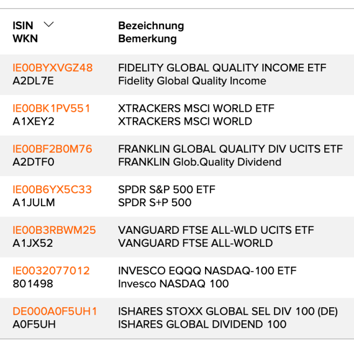Open ISIN link IE00B6YX5C33
The height and width of the screenshot is (345, 354).
click(52, 190)
